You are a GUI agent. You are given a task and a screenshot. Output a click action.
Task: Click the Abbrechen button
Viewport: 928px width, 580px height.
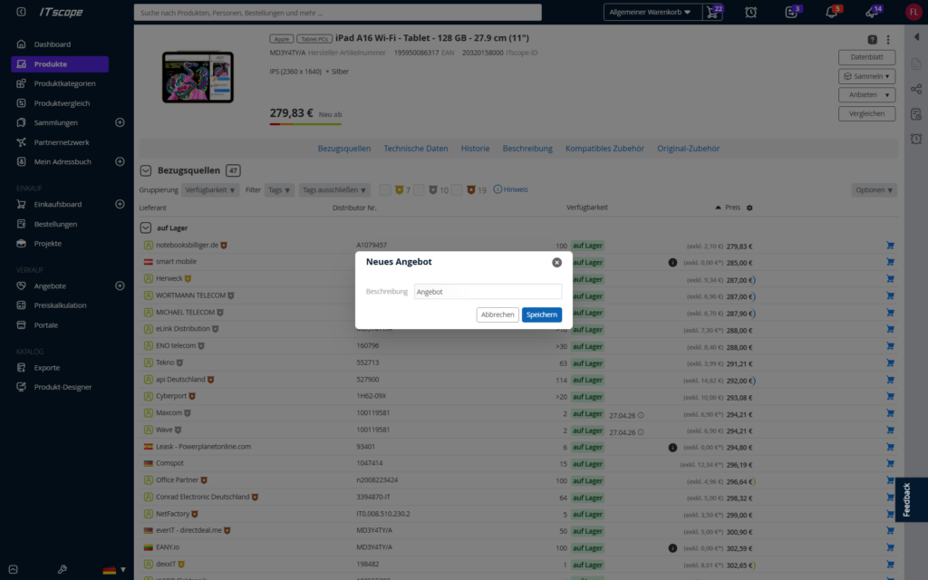tap(498, 314)
